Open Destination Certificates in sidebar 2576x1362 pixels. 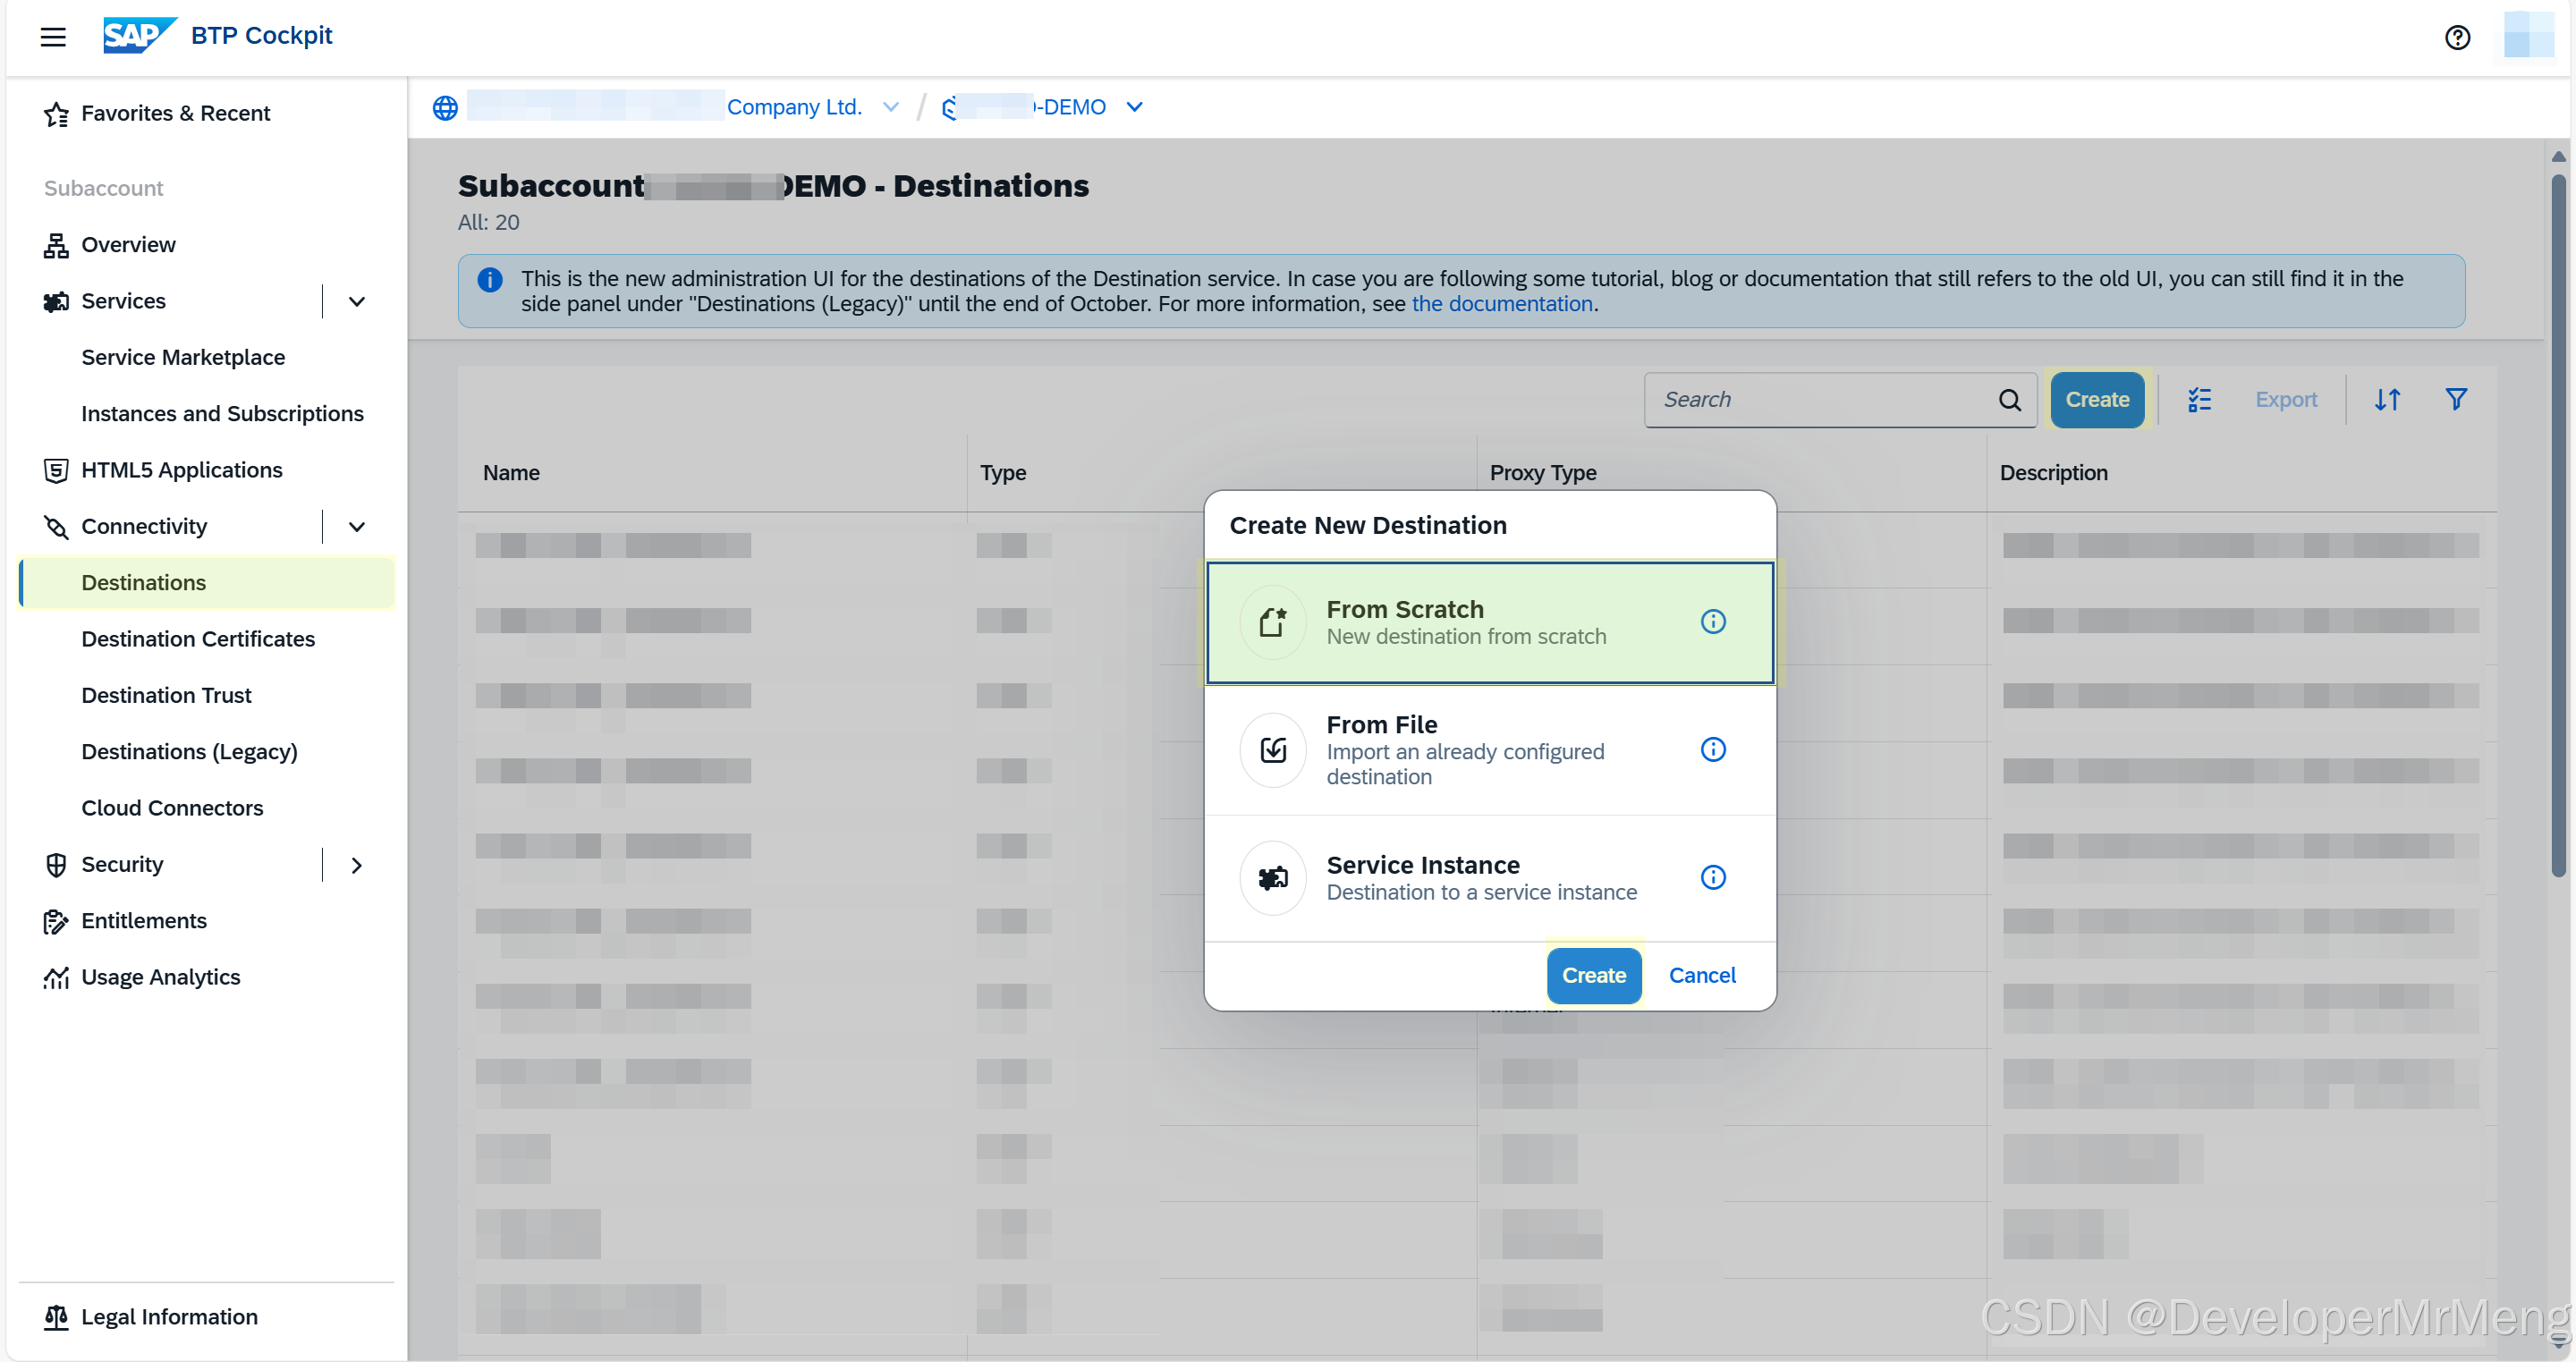click(198, 638)
